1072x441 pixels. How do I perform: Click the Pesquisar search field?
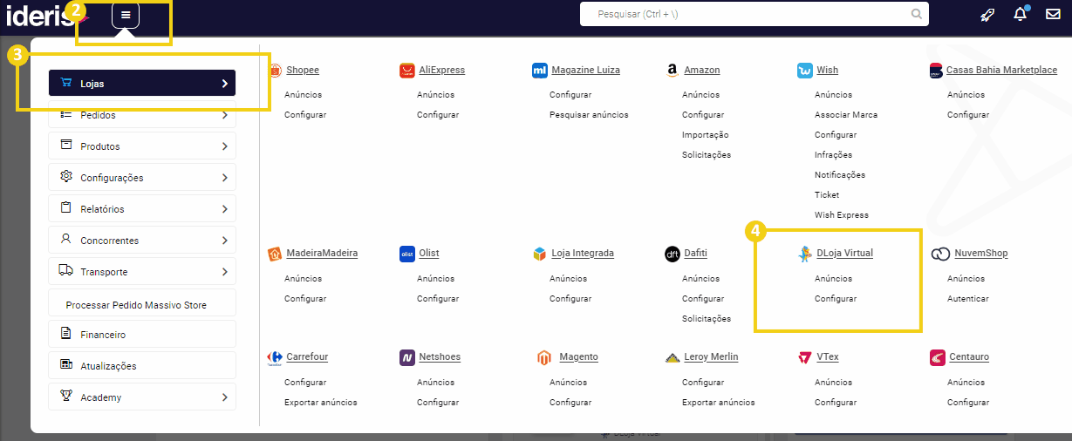(754, 14)
